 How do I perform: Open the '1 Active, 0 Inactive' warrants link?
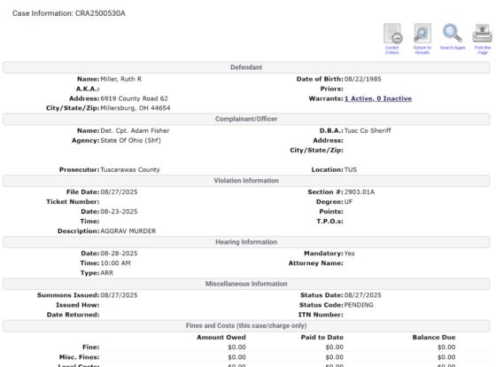pos(378,98)
